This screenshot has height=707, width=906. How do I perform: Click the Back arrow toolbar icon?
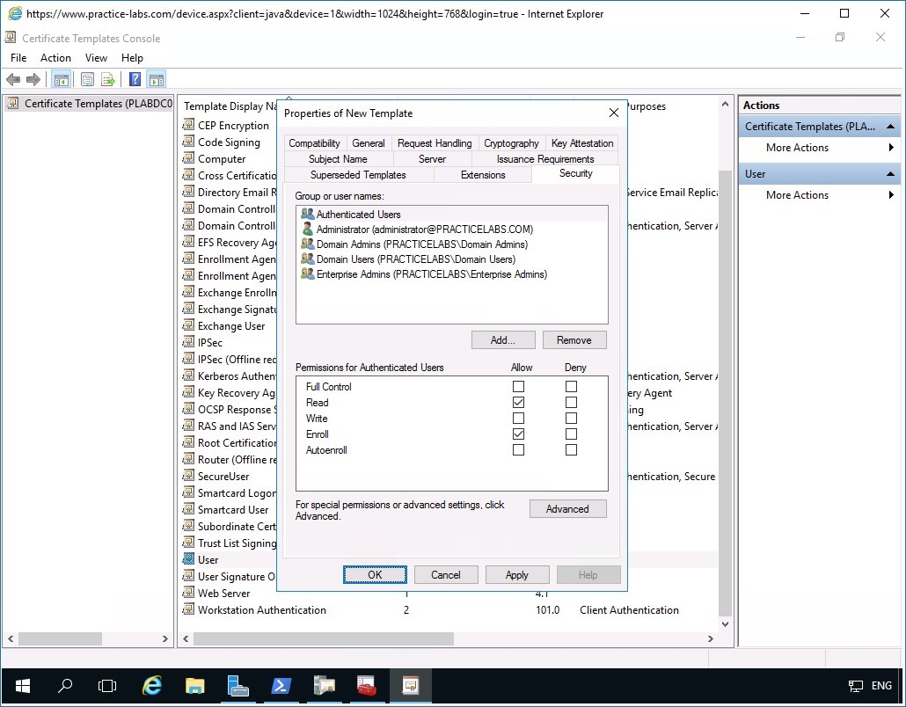(x=13, y=79)
